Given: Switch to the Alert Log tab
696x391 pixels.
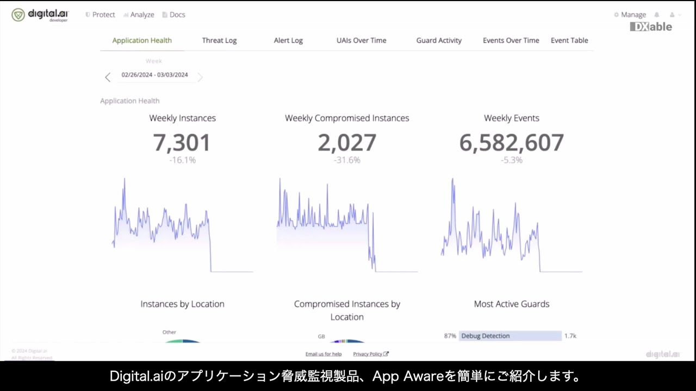Looking at the screenshot, I should click(x=288, y=40).
